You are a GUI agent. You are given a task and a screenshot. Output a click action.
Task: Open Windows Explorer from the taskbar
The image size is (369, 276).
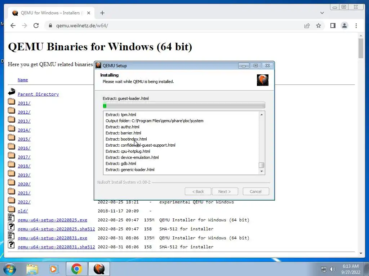tap(32, 269)
